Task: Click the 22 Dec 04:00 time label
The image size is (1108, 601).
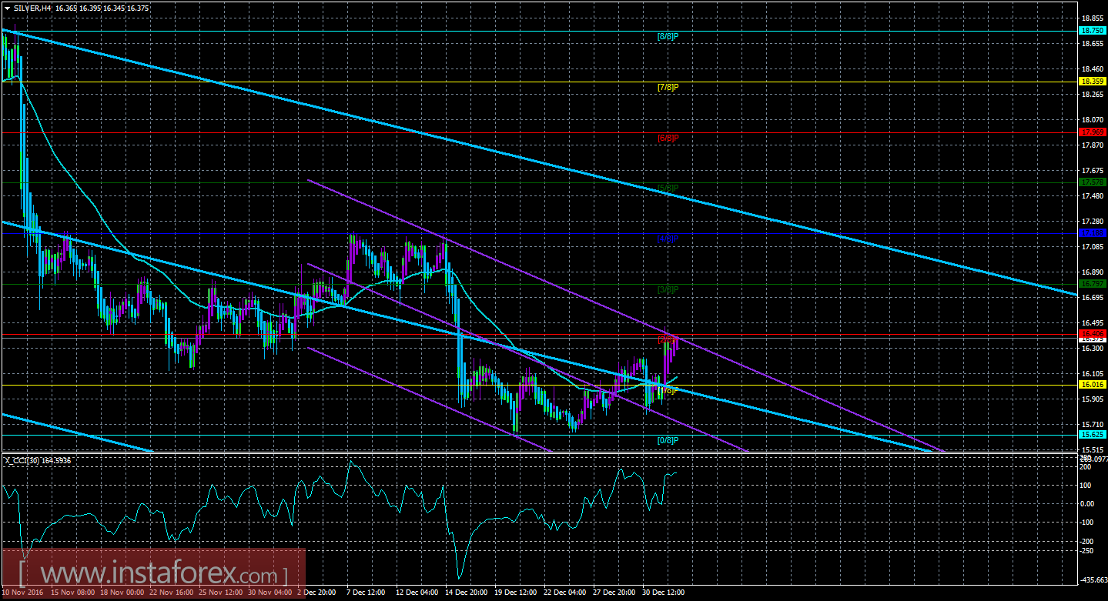Action: pos(564,593)
